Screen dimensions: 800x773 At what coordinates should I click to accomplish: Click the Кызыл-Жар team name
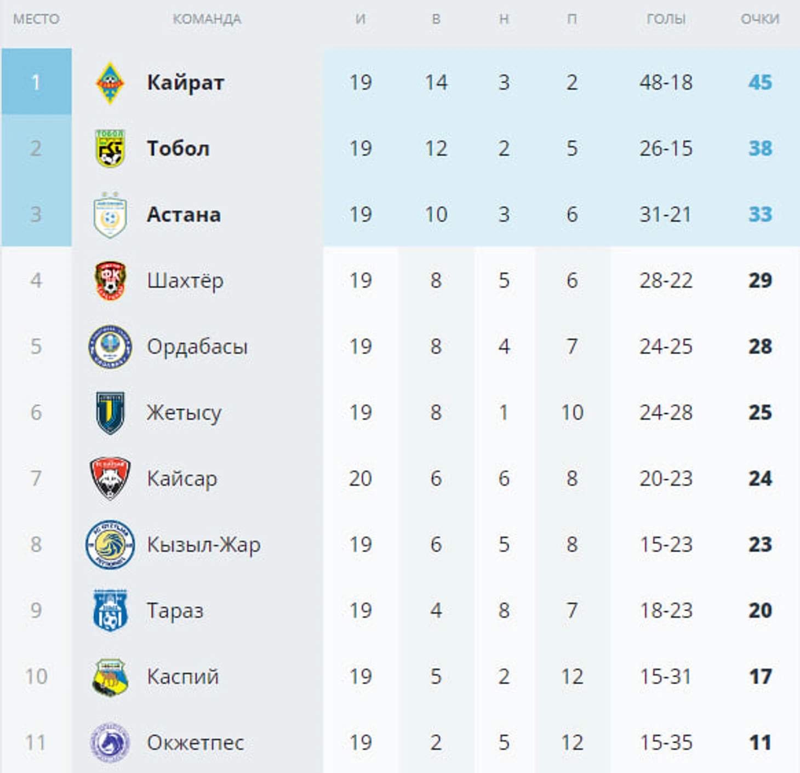click(x=203, y=545)
